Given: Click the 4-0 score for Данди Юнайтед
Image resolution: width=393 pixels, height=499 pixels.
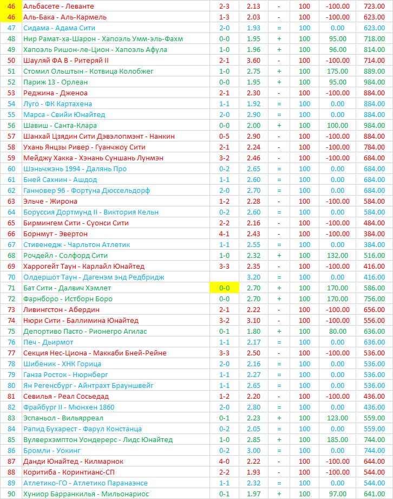Looking at the screenshot, I should pos(224,461).
